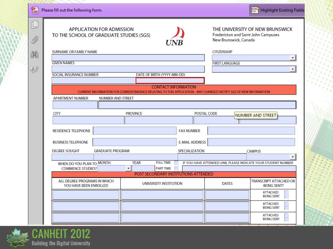Check the FULL TIME checkbox
The height and width of the screenshot is (249, 333).
[x=176, y=163]
